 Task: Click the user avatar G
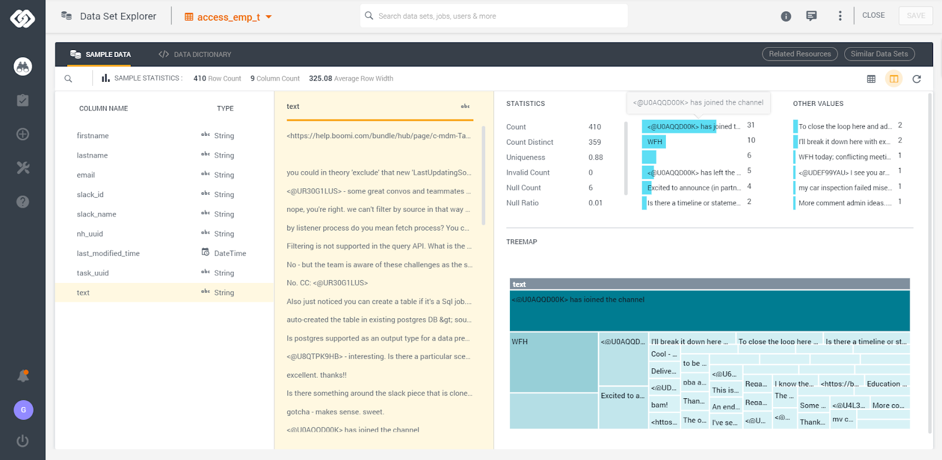tap(24, 410)
